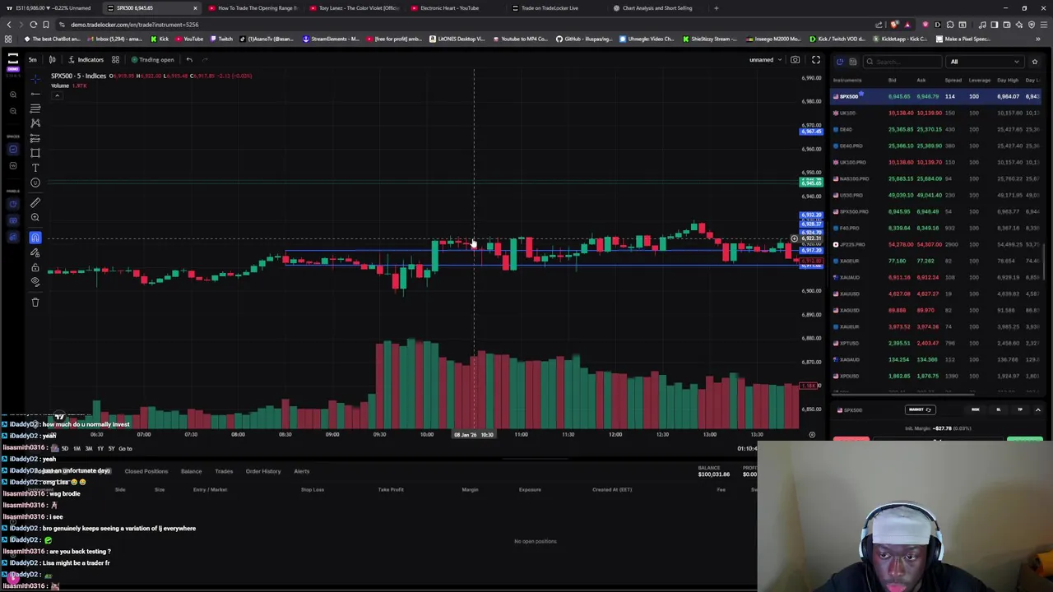Image resolution: width=1053 pixels, height=592 pixels.
Task: Open the All instruments filter dropdown
Action: click(985, 62)
